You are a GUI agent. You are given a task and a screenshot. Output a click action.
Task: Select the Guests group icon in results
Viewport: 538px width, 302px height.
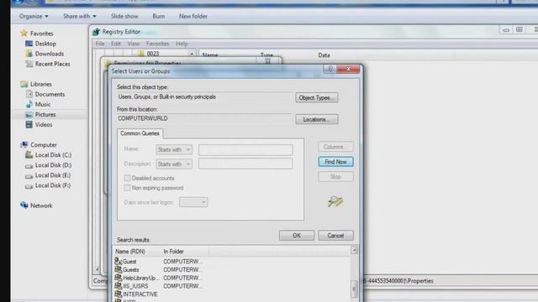pos(118,269)
